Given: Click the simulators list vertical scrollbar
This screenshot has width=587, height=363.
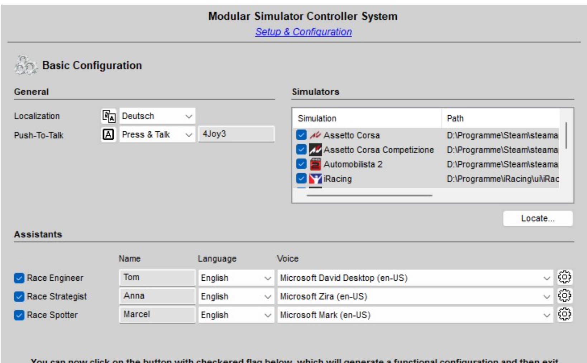Looking at the screenshot, I should click(x=566, y=135).
